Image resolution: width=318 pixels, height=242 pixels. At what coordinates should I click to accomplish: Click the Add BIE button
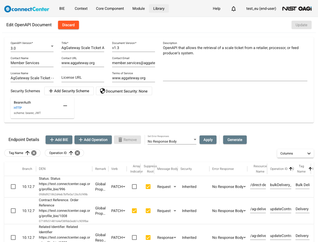point(59,140)
